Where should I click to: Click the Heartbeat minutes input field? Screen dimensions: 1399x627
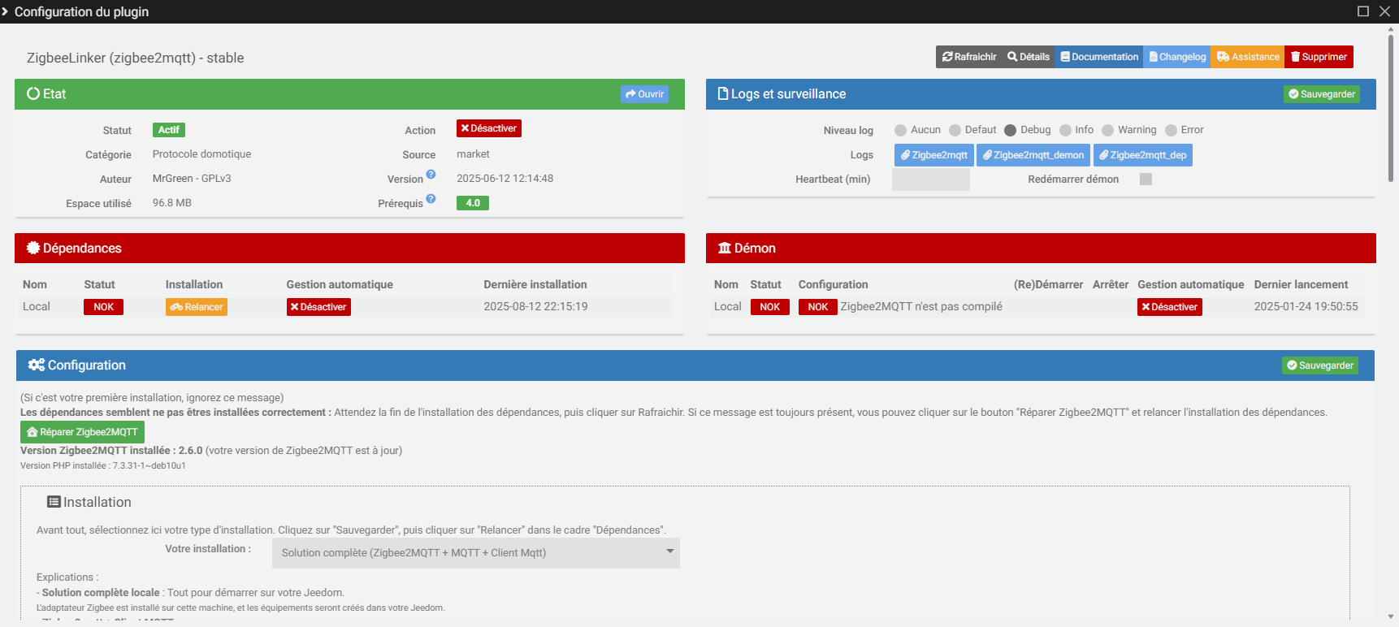930,179
